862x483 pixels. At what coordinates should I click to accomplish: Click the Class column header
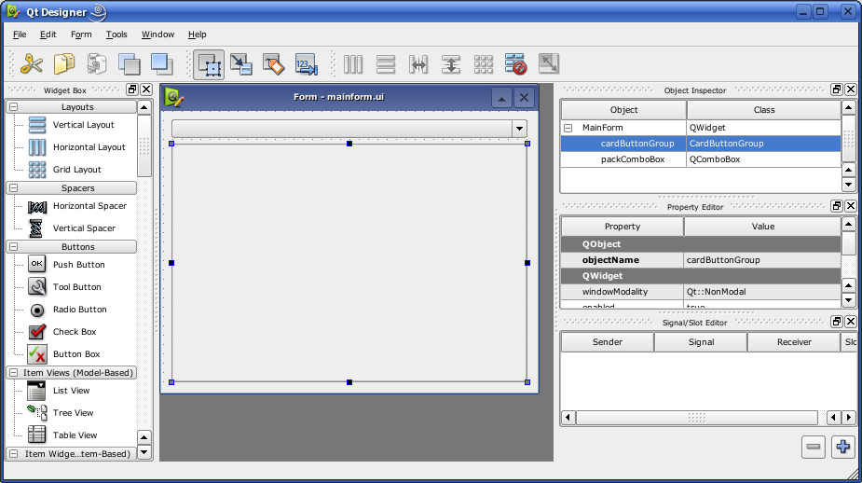tap(764, 110)
